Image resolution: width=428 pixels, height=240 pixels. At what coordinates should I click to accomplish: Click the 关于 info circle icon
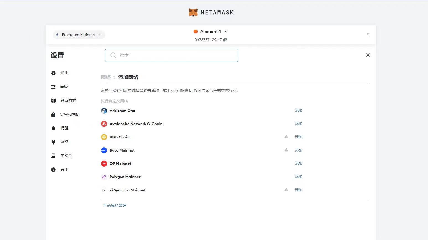tap(53, 169)
